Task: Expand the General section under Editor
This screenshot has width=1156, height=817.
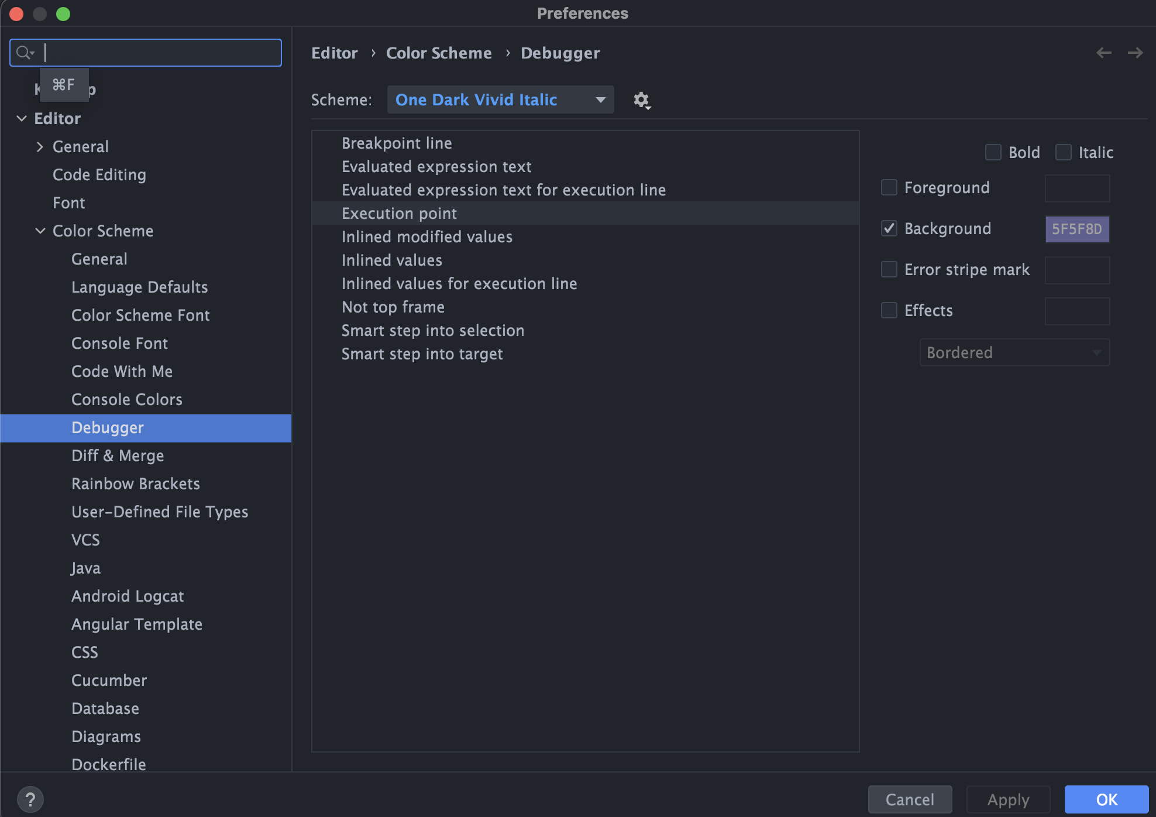Action: 40,146
